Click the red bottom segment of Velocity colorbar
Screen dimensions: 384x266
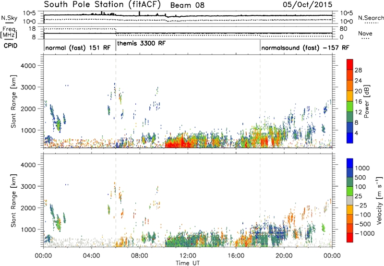click(350, 238)
